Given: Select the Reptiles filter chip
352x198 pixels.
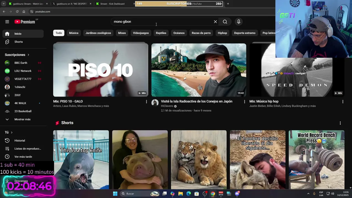Looking at the screenshot, I should coord(161,33).
